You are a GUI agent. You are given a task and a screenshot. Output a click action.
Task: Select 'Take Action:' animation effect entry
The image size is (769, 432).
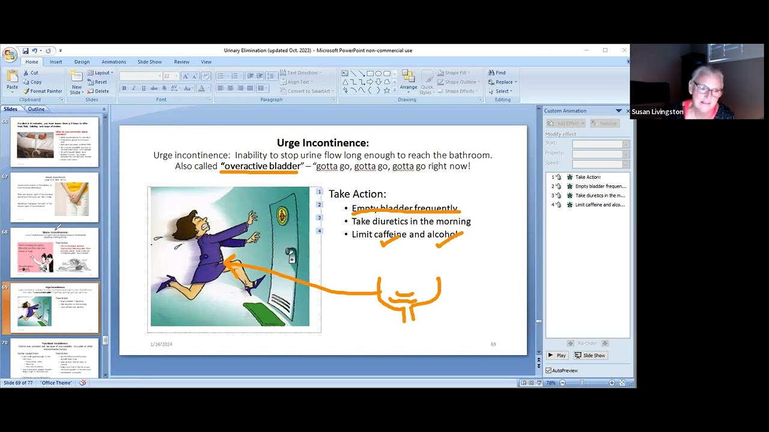pyautogui.click(x=588, y=177)
